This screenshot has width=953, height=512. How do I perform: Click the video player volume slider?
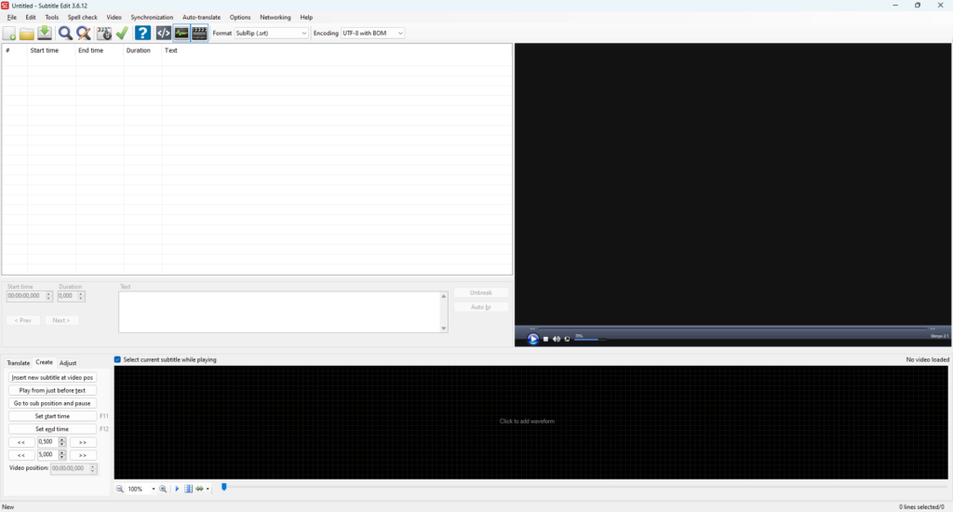pos(589,339)
